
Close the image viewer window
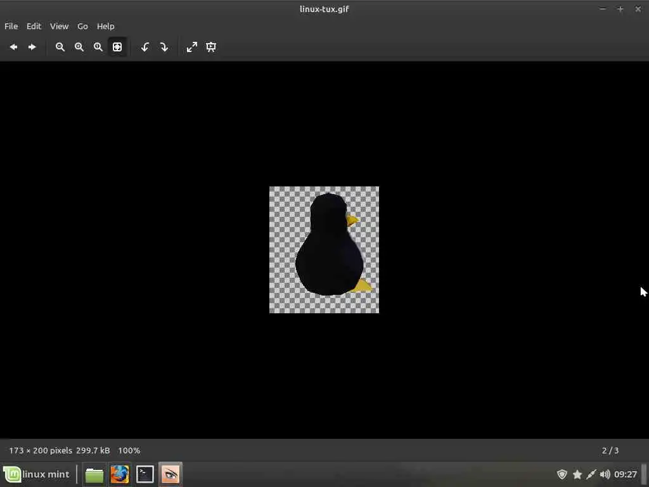coord(638,9)
